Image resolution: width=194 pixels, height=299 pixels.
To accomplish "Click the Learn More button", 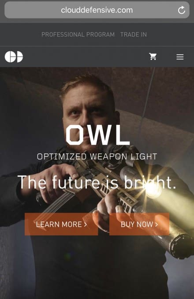I will tap(61, 224).
